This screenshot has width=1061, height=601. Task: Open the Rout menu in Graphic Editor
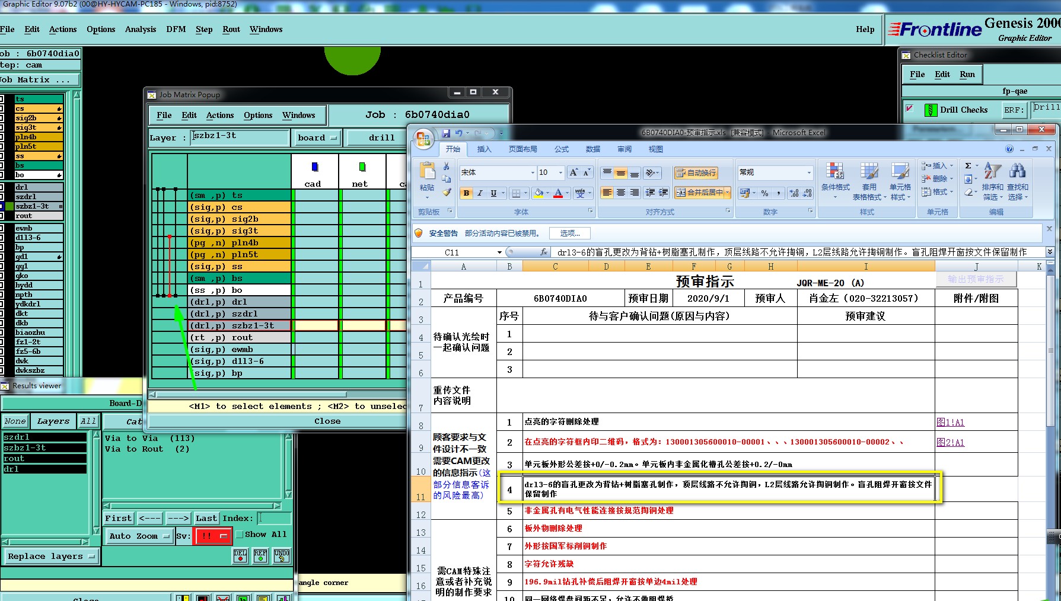231,29
